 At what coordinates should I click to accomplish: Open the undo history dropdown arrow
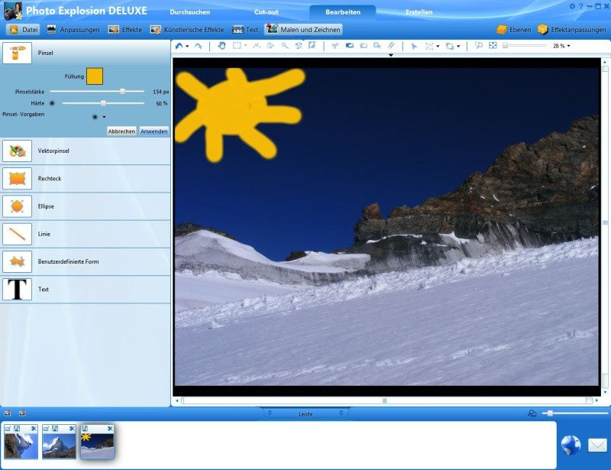[187, 47]
